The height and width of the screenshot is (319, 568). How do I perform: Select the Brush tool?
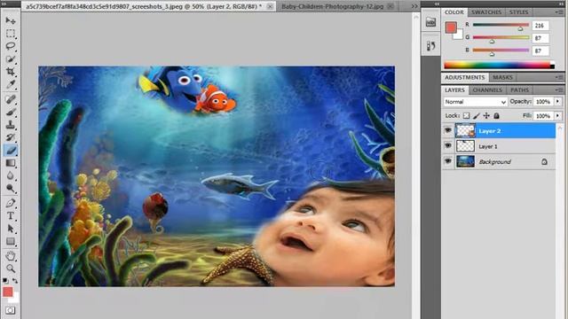point(11,113)
